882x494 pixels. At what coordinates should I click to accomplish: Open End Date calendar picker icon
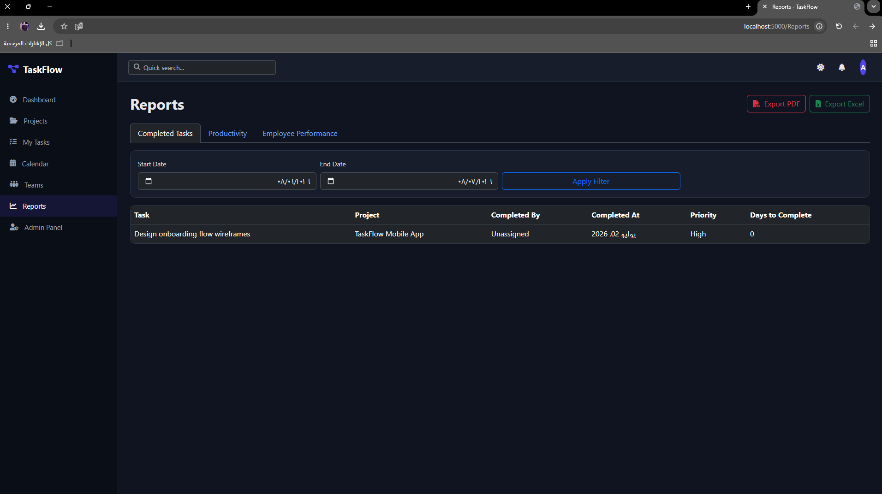331,181
